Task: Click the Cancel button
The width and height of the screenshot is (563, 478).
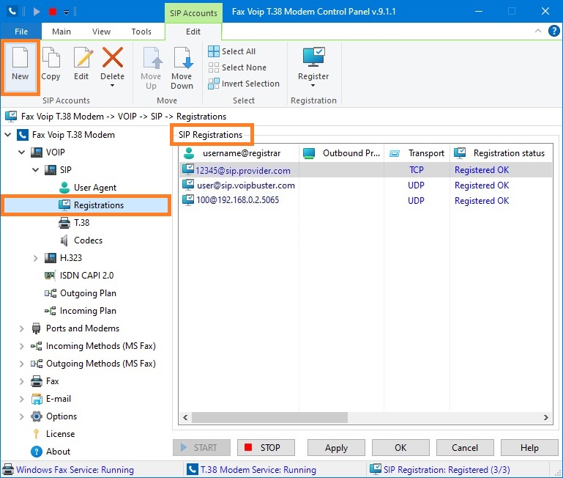Action: coord(465,448)
